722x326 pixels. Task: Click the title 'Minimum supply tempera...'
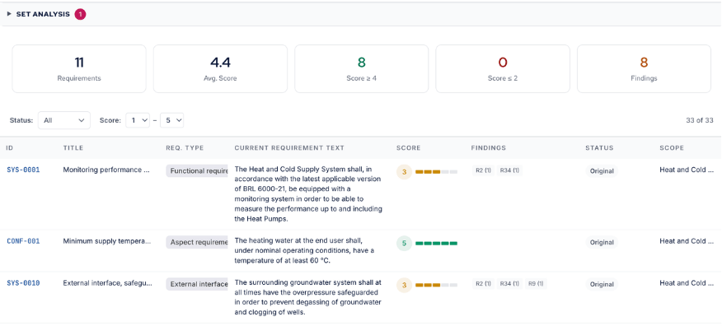[x=107, y=241]
